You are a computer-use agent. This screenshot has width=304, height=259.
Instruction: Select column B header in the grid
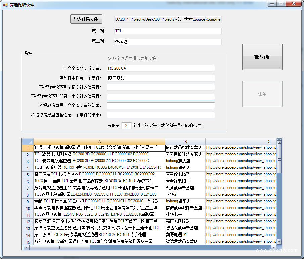(x=185, y=142)
